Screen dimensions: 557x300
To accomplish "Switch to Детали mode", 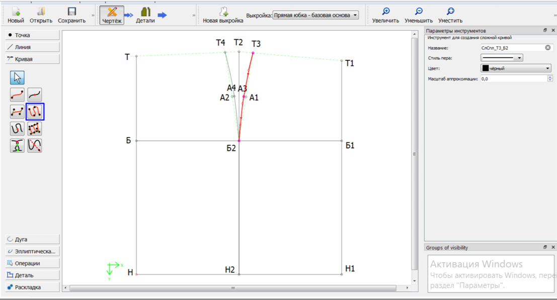I will coord(145,16).
